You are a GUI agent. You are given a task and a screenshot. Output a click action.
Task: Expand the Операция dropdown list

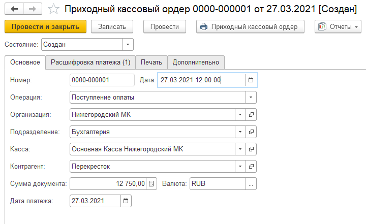(251, 97)
